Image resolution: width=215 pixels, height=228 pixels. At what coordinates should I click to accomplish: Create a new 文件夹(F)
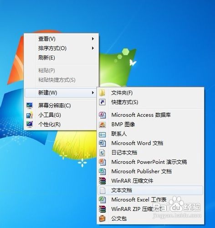tap(150, 93)
